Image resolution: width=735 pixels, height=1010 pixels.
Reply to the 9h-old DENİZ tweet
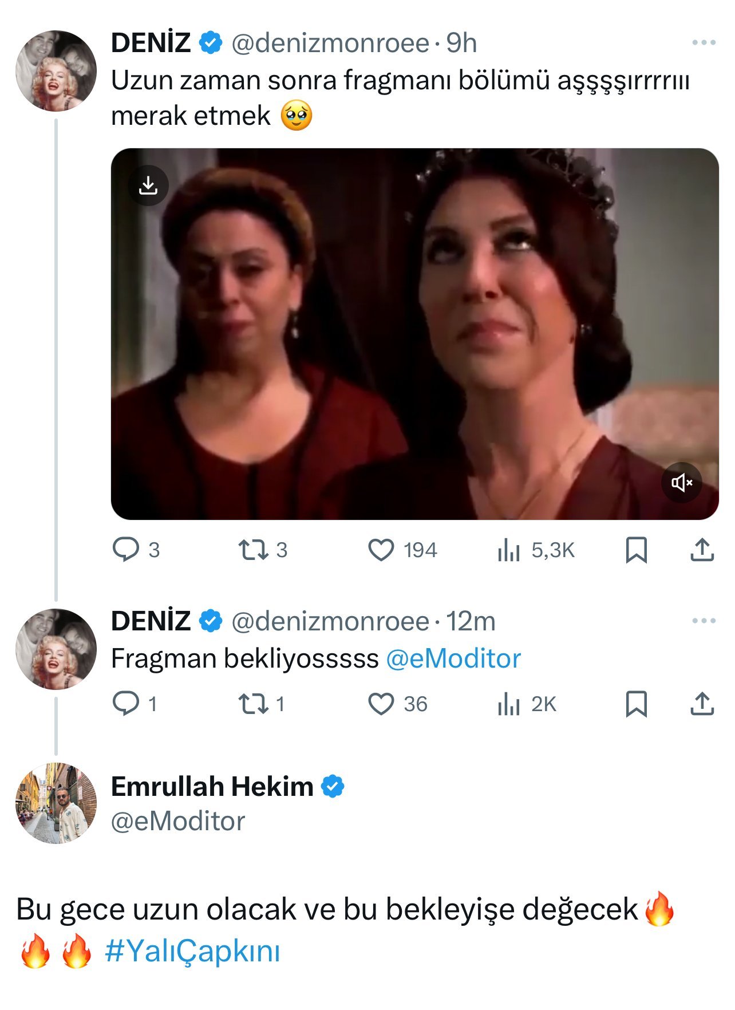click(126, 550)
